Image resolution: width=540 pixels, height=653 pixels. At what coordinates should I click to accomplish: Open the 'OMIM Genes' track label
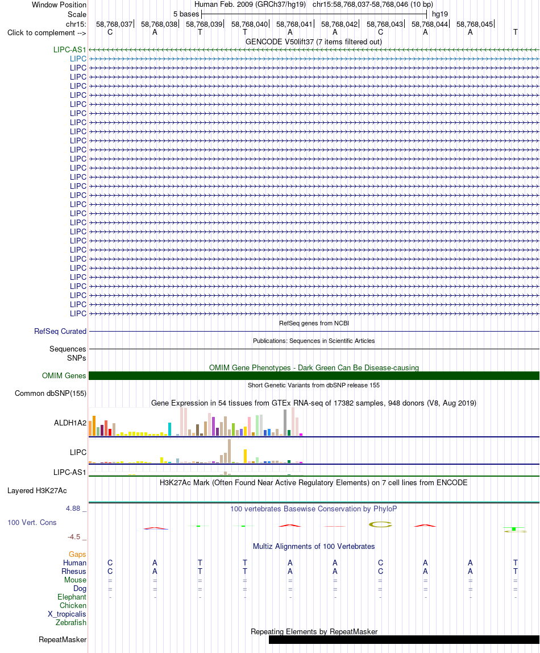pos(64,375)
